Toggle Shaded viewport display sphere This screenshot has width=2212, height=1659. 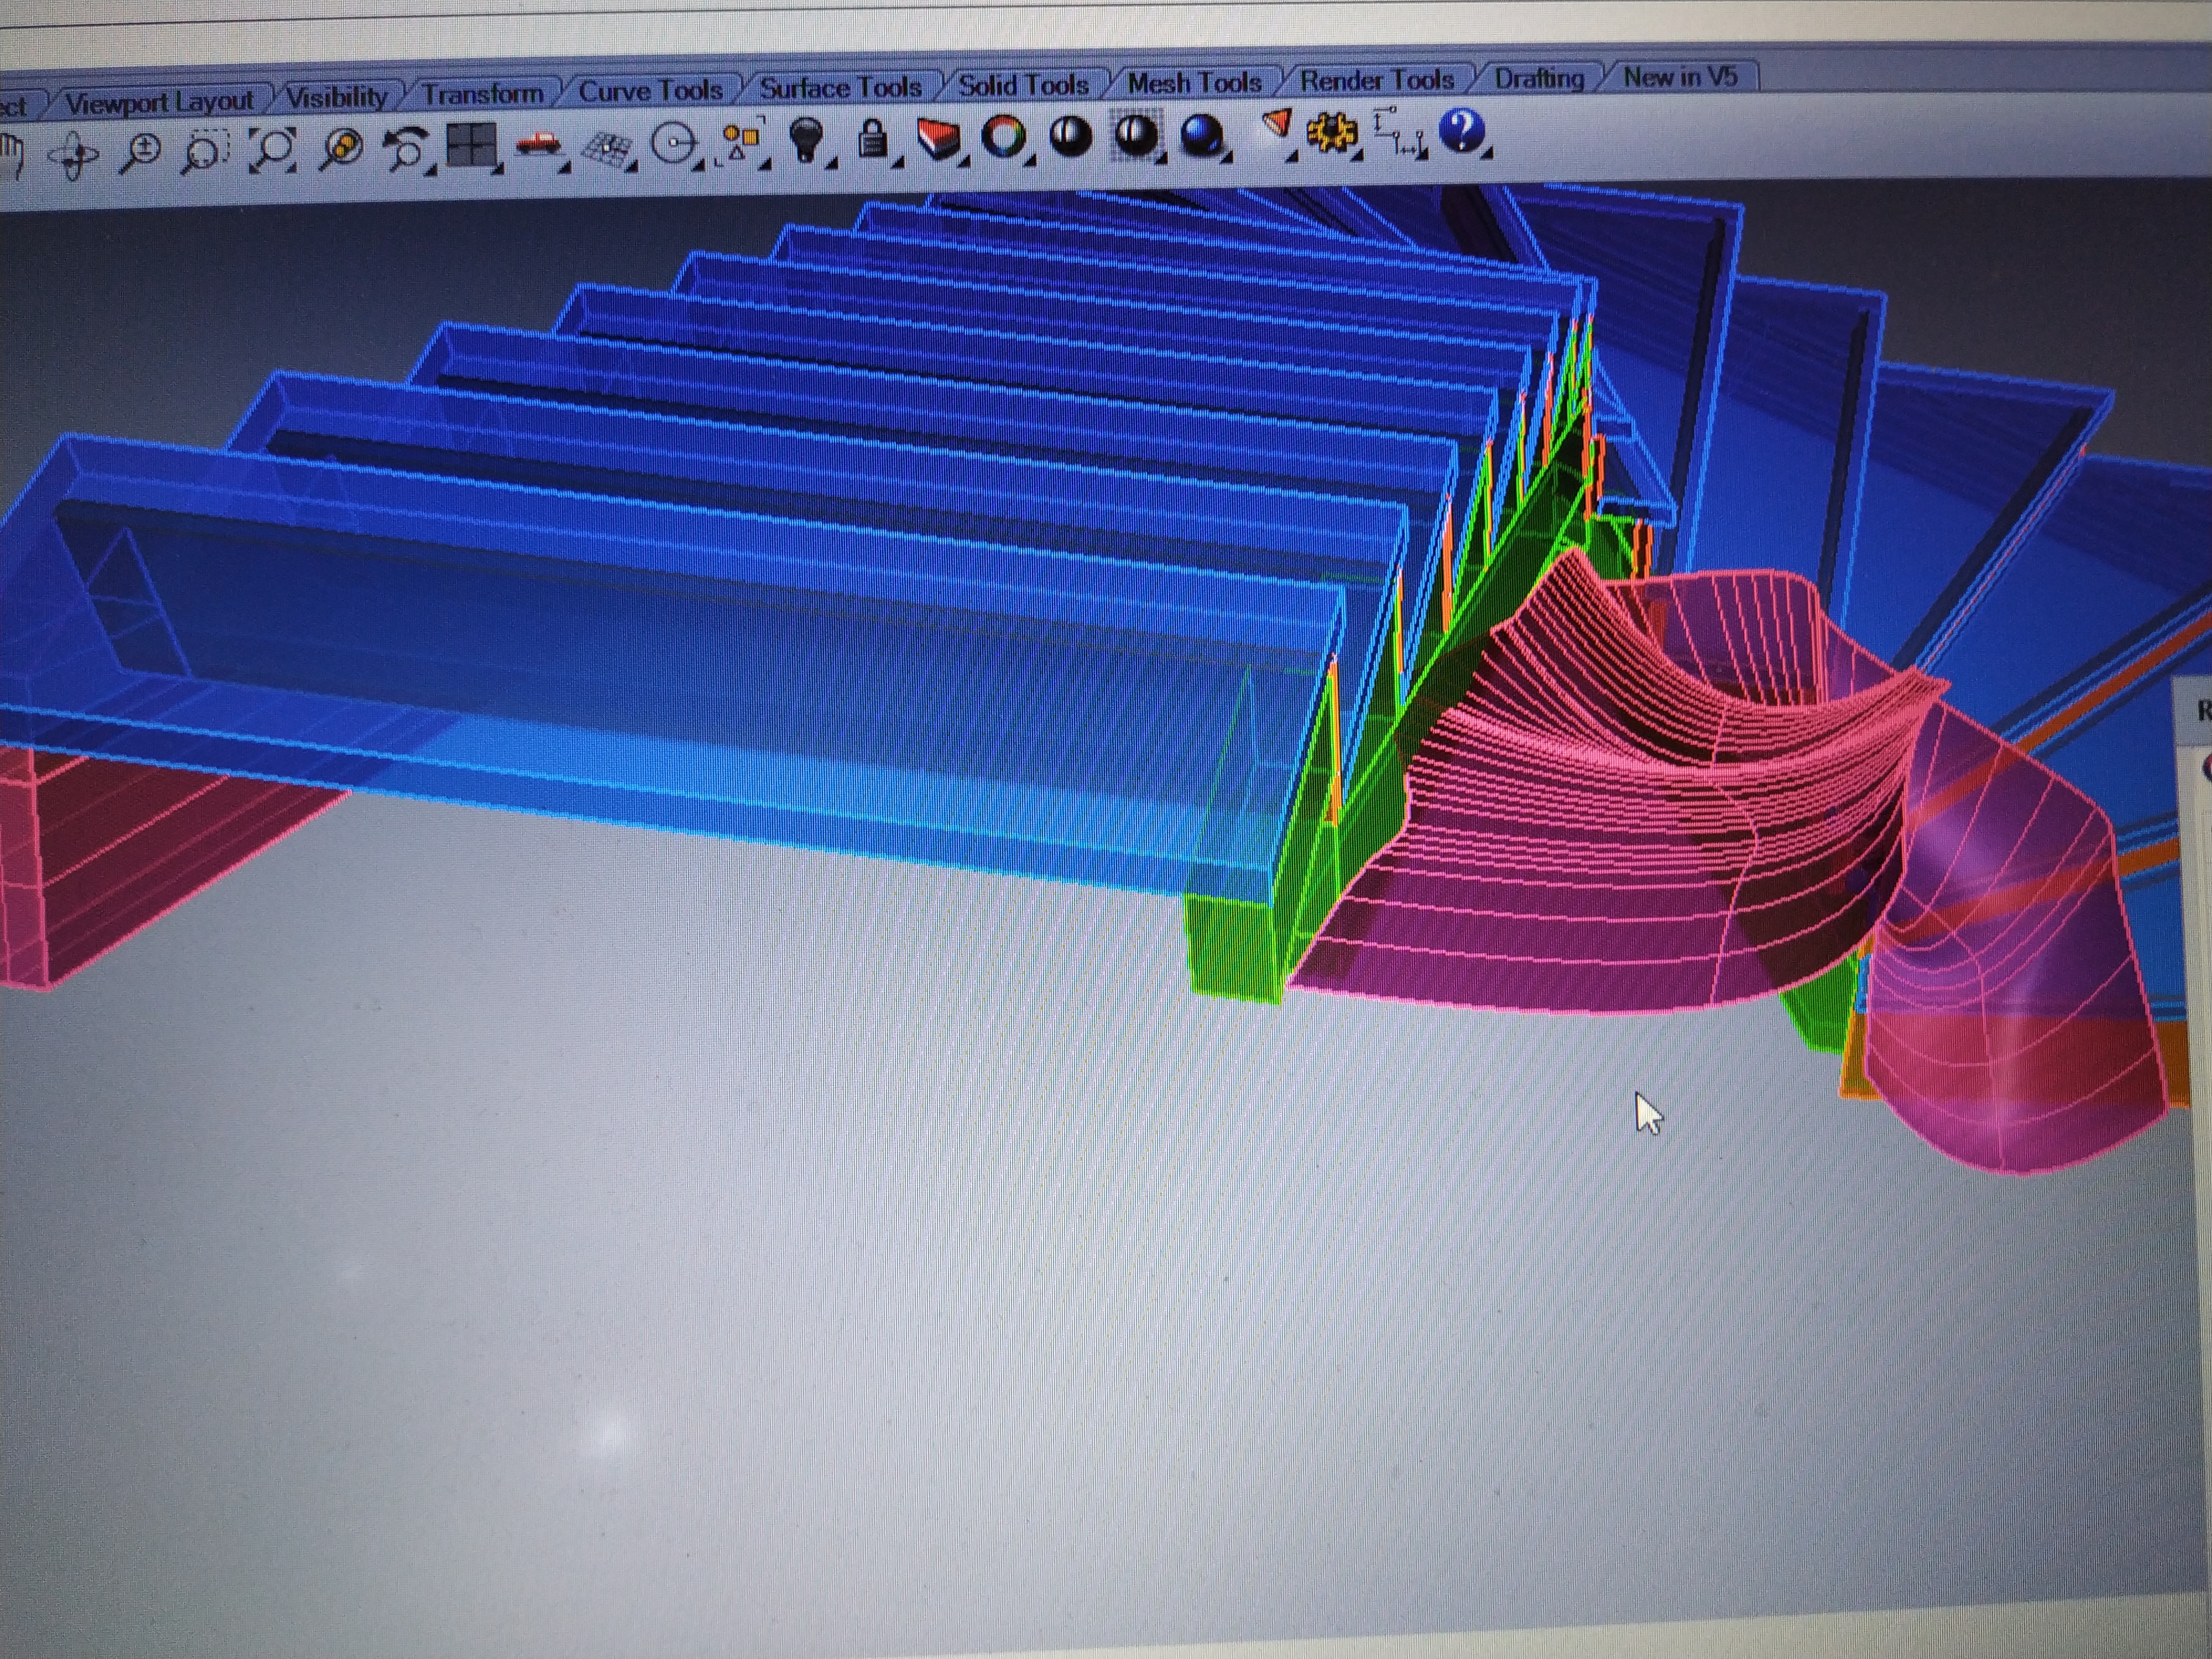pyautogui.click(x=1070, y=136)
